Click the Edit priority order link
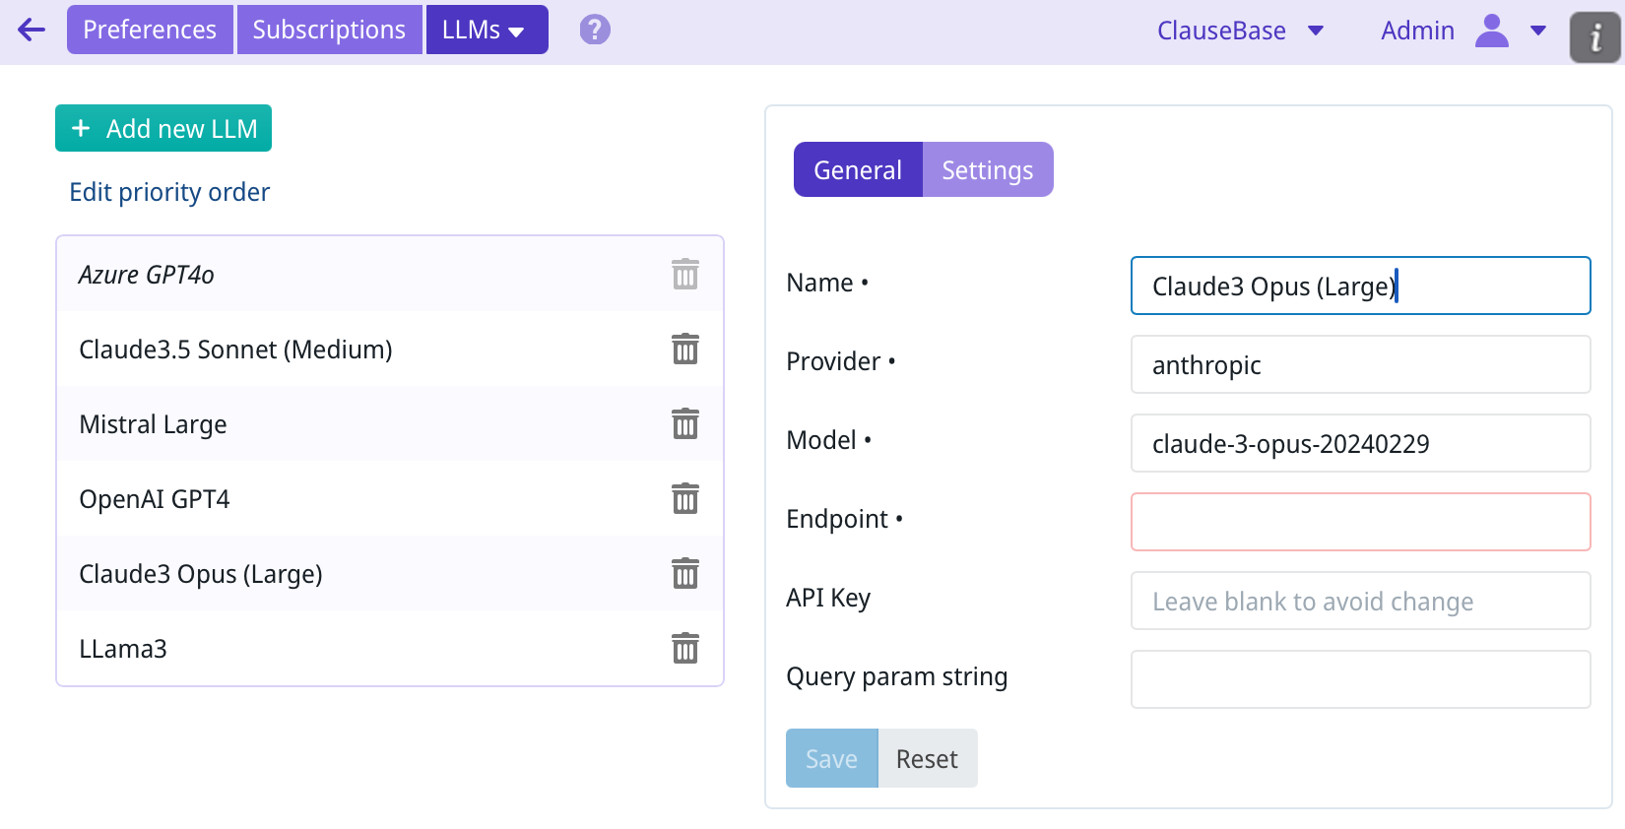Image resolution: width=1625 pixels, height=829 pixels. point(169,192)
